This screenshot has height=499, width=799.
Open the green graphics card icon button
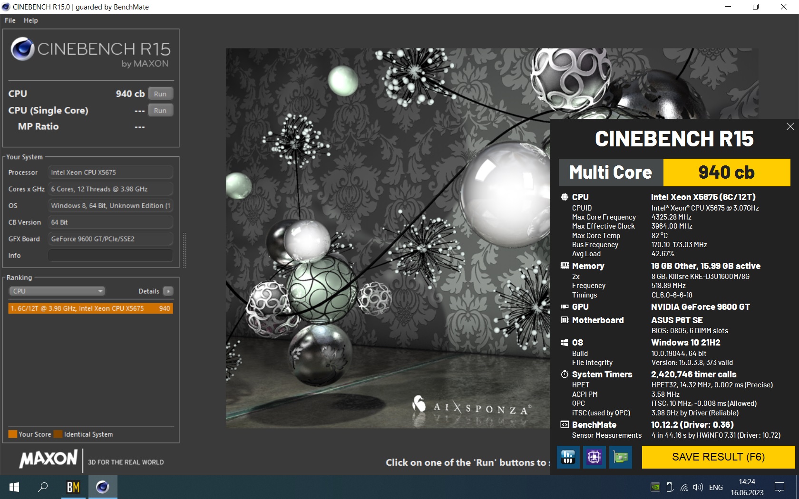(621, 457)
